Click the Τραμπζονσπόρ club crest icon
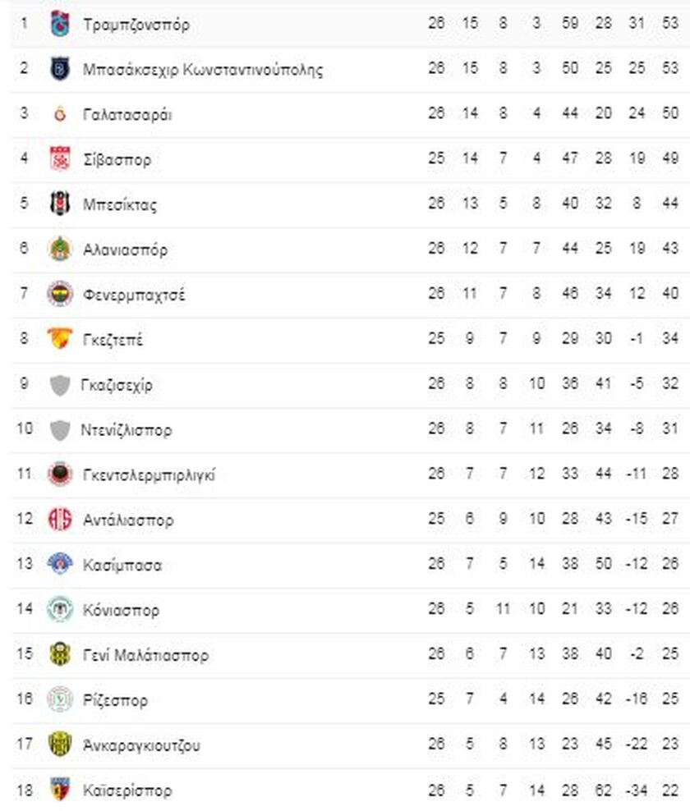 (60, 24)
